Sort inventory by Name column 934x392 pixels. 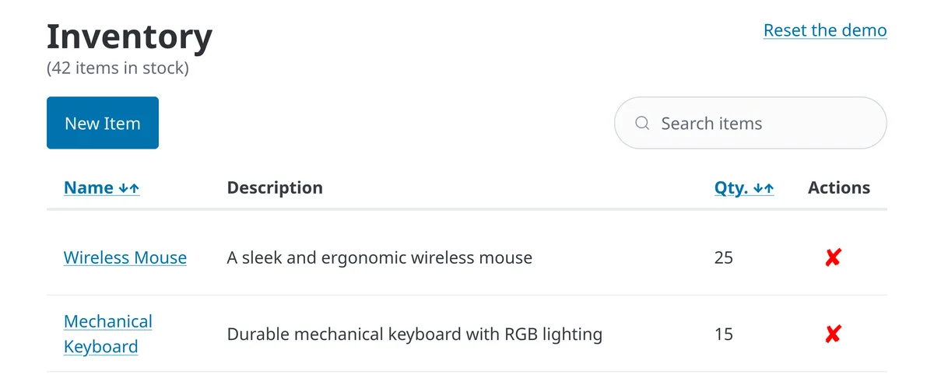89,187
